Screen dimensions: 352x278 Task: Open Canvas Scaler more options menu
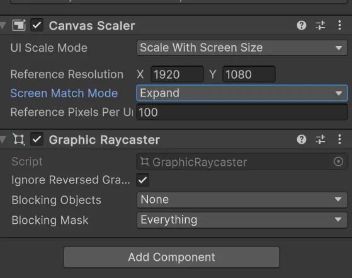339,25
